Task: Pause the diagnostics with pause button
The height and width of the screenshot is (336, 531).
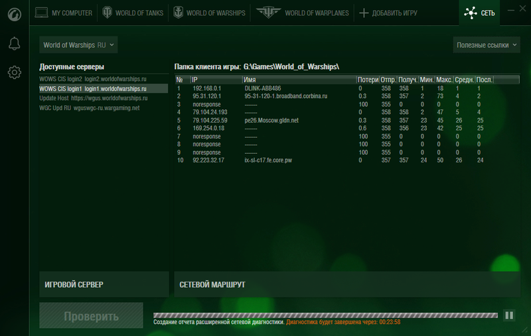Action: tap(509, 315)
